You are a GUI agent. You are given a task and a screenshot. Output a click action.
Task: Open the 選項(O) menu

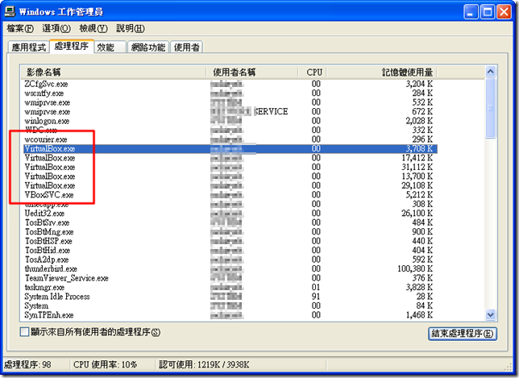pyautogui.click(x=56, y=28)
